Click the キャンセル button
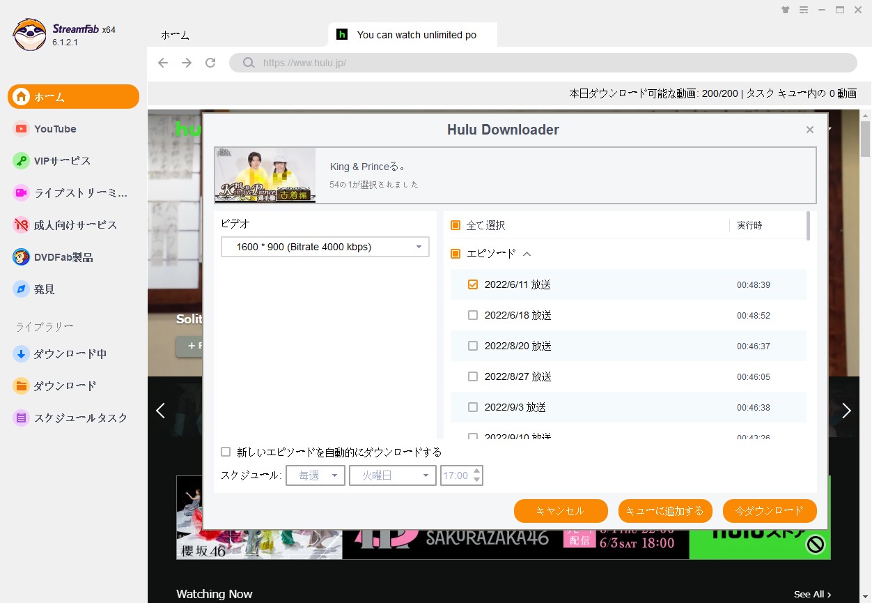The height and width of the screenshot is (603, 872). tap(561, 511)
